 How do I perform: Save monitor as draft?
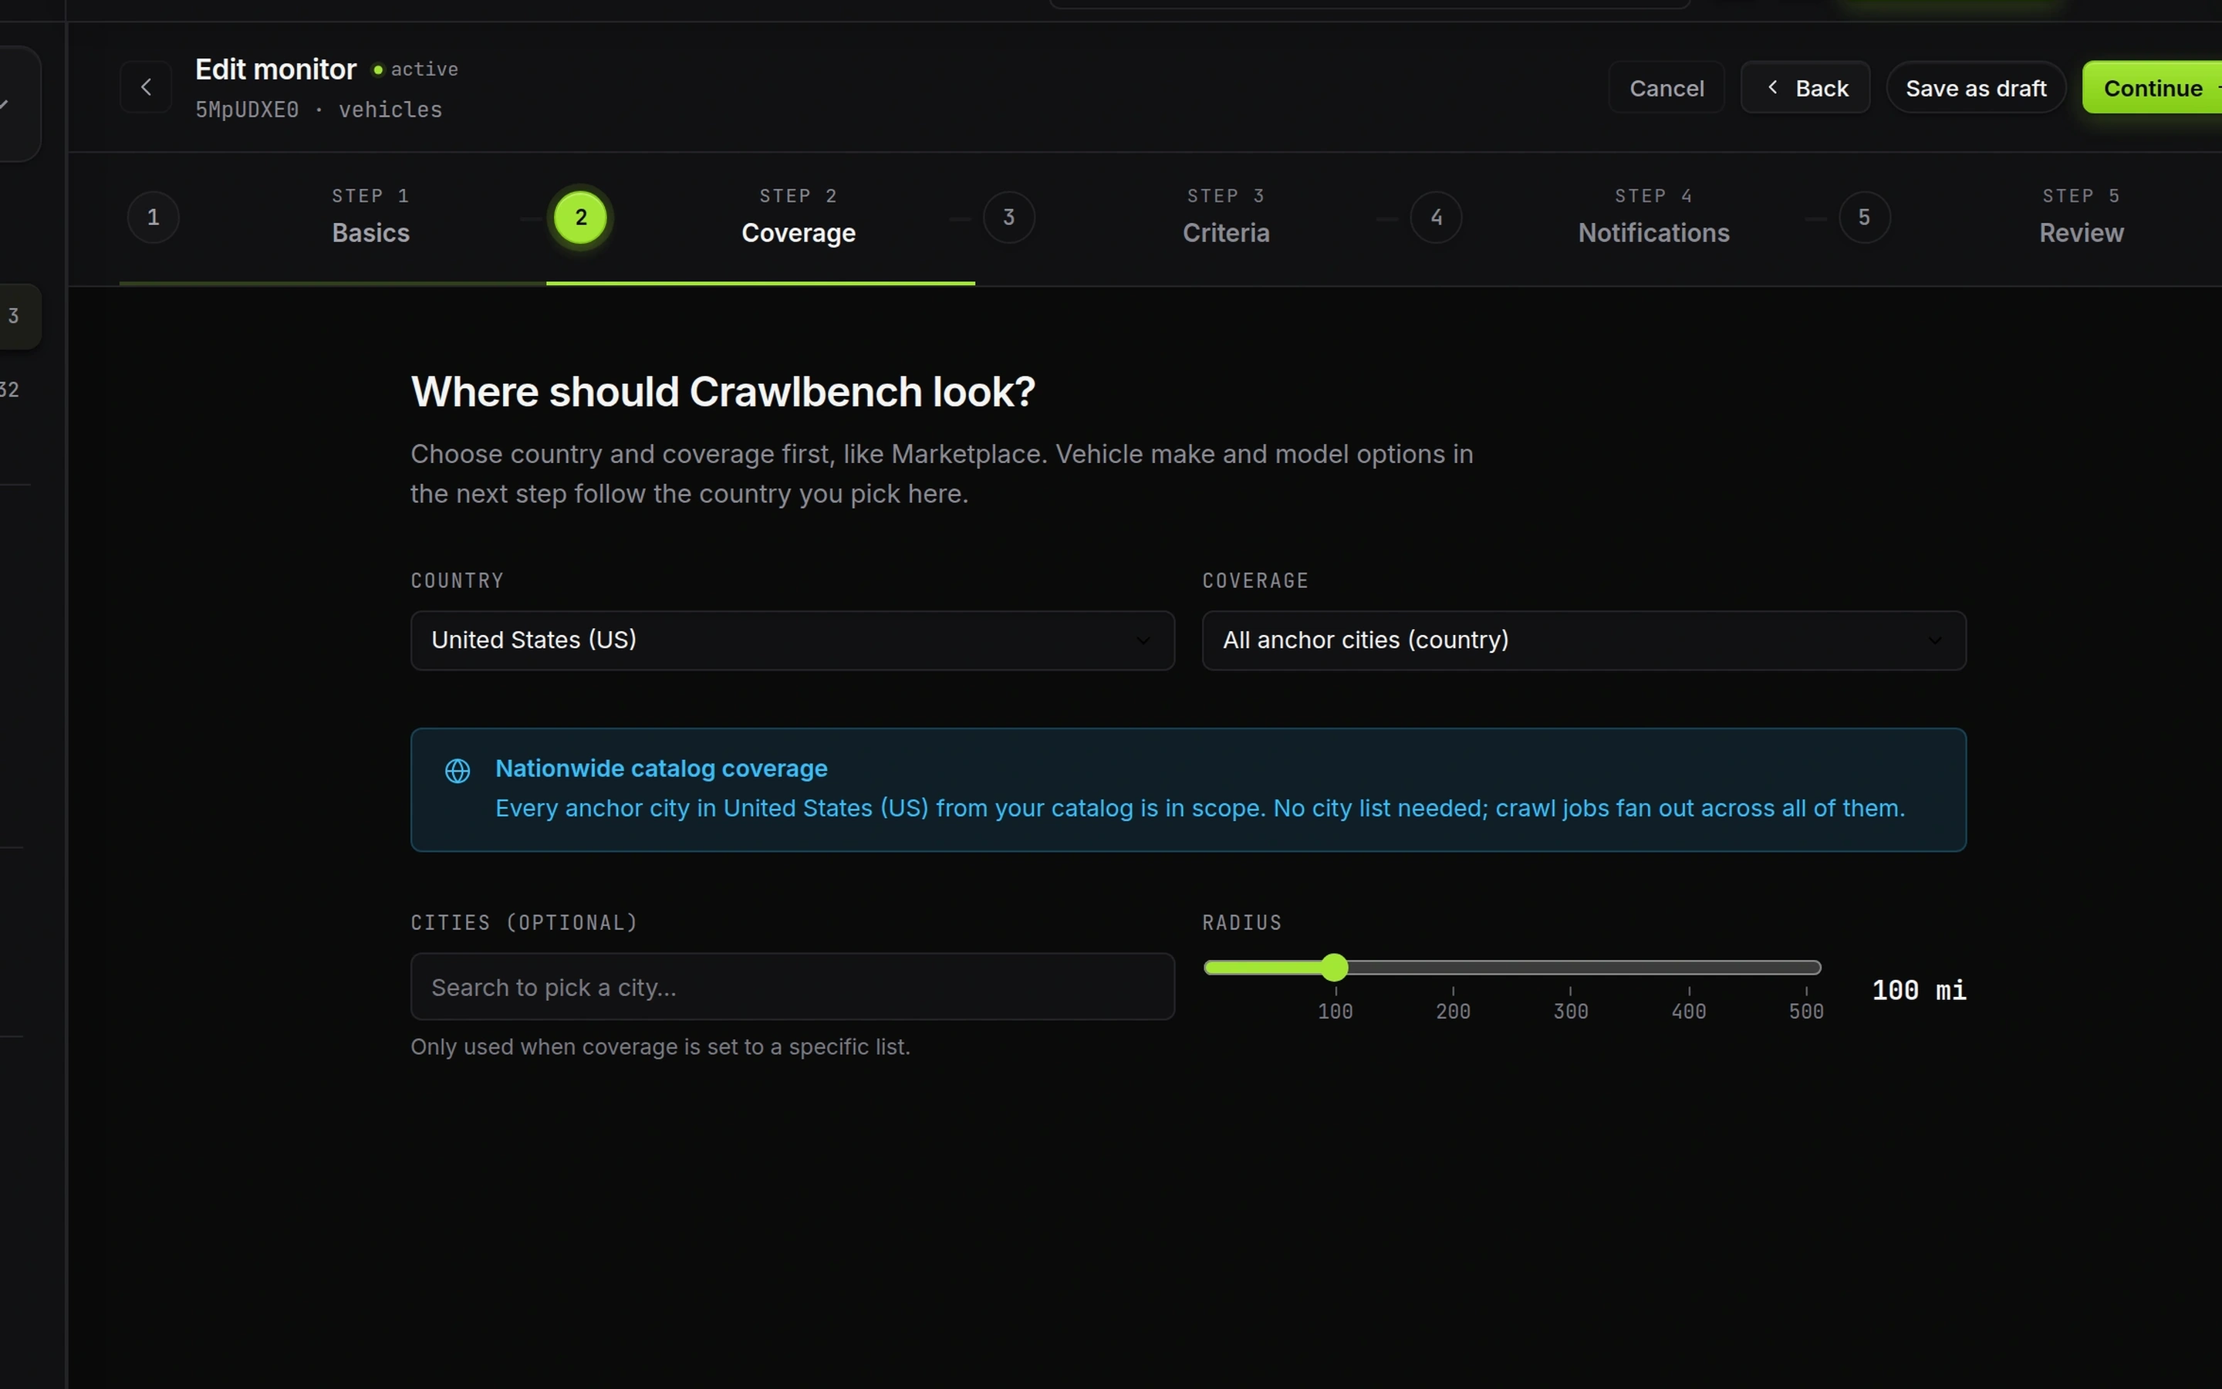[1975, 88]
